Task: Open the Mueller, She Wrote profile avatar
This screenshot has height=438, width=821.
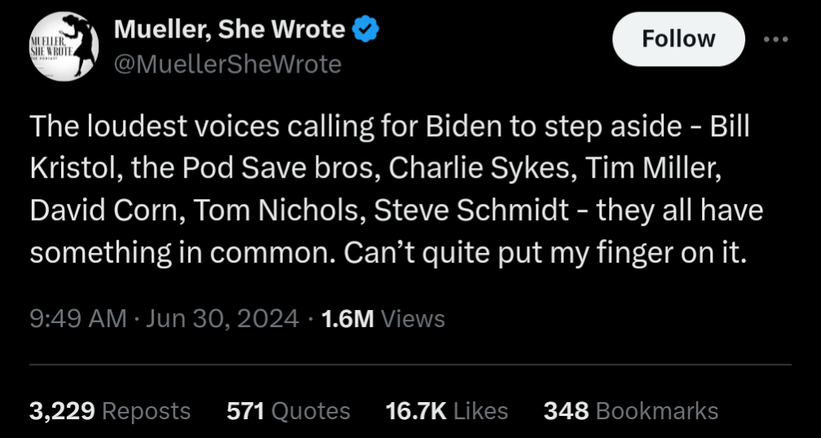Action: (64, 46)
